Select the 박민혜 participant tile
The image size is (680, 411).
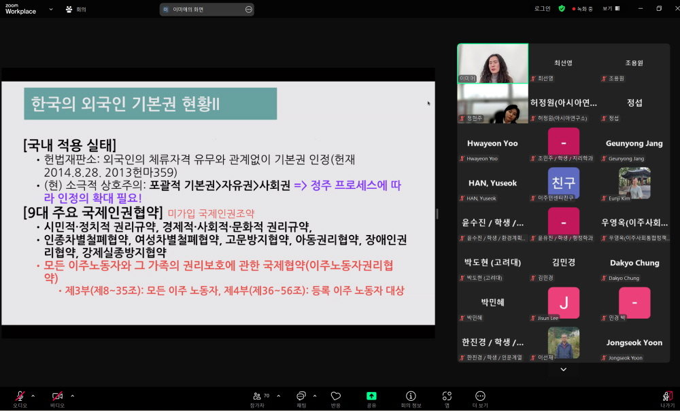pos(492,303)
